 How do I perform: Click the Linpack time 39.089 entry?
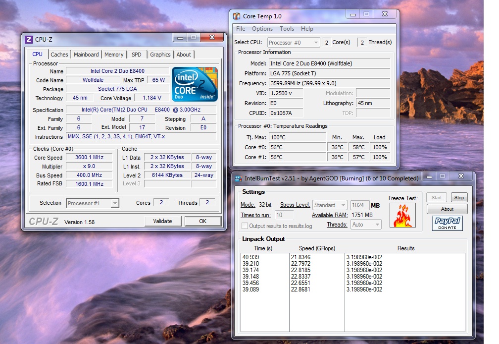point(250,289)
